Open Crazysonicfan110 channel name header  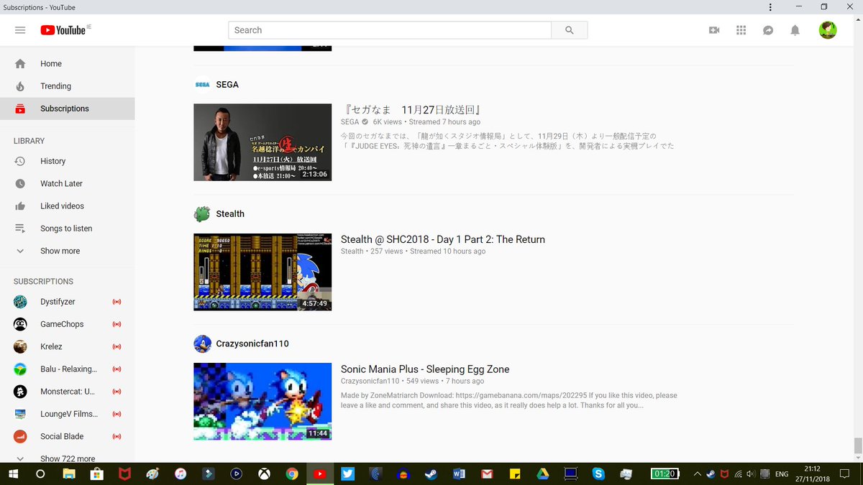click(252, 343)
